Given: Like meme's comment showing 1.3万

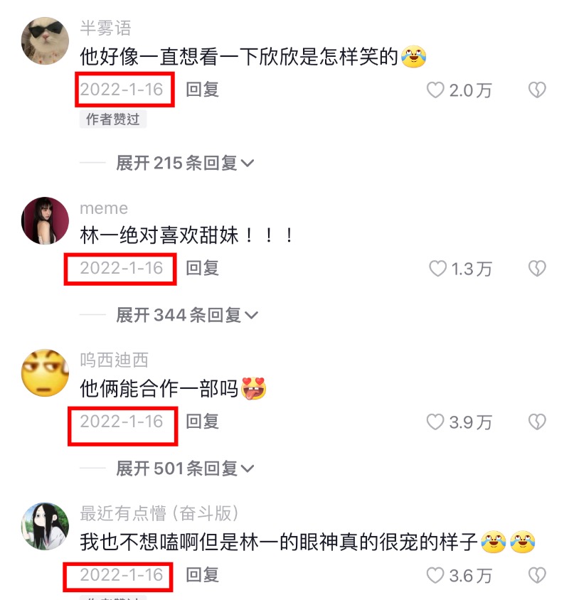Looking at the screenshot, I should [x=437, y=269].
